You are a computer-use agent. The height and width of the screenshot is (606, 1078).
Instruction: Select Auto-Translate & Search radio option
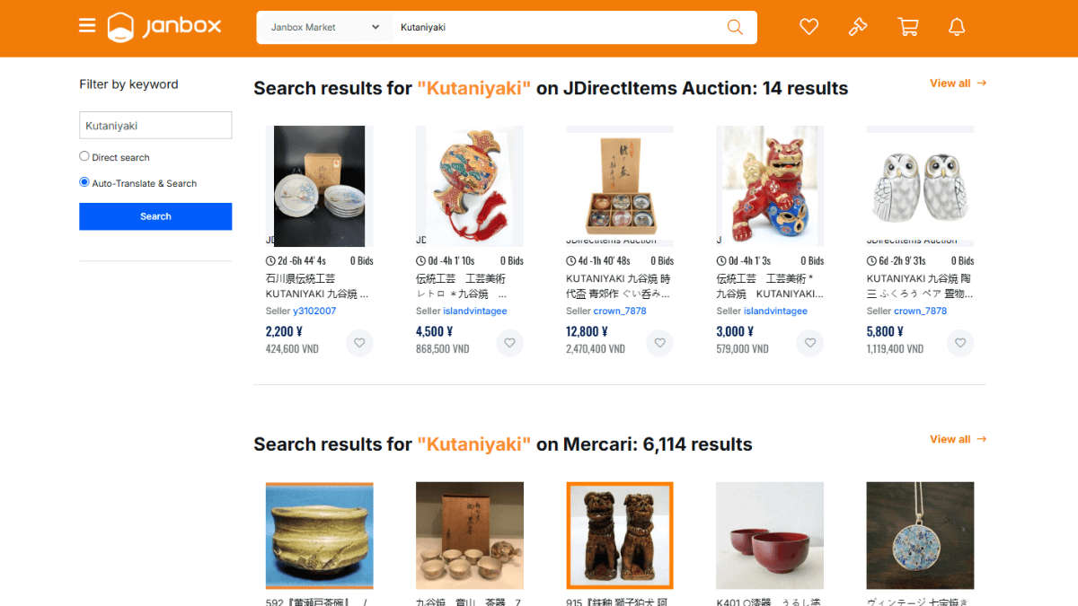[x=84, y=182]
